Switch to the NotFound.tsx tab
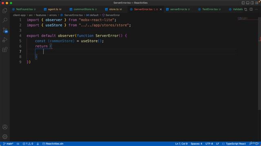Viewport: 261px width, 146px height. pyautogui.click(x=24, y=9)
